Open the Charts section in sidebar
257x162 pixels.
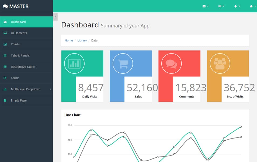[15, 44]
